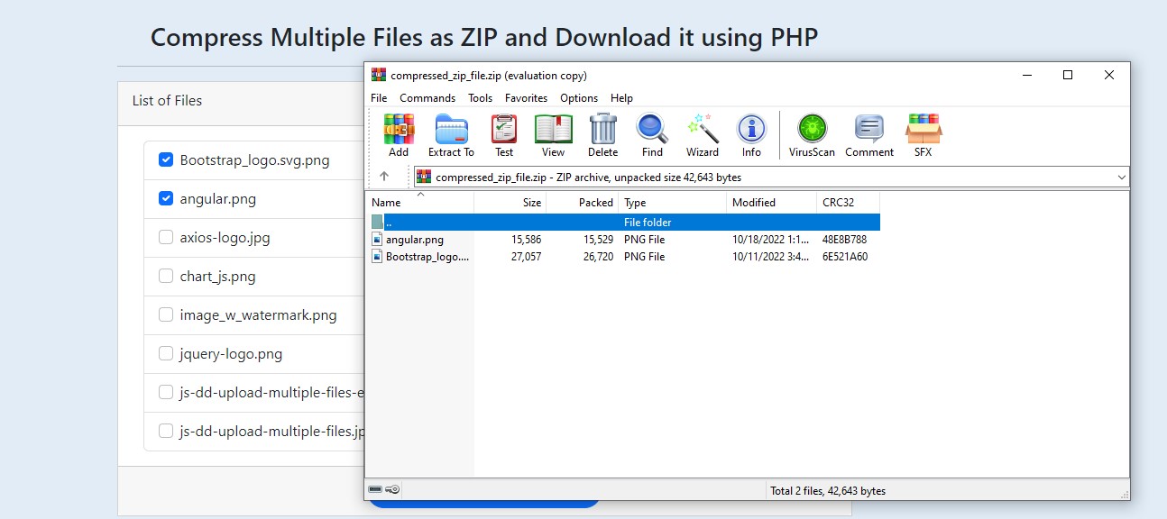The height and width of the screenshot is (519, 1167).
Task: Check the jquery-logo.png checkbox
Action: [166, 353]
